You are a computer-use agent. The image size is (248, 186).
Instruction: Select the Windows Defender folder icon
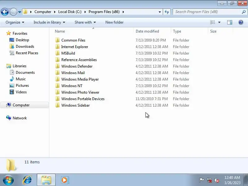(x=57, y=66)
